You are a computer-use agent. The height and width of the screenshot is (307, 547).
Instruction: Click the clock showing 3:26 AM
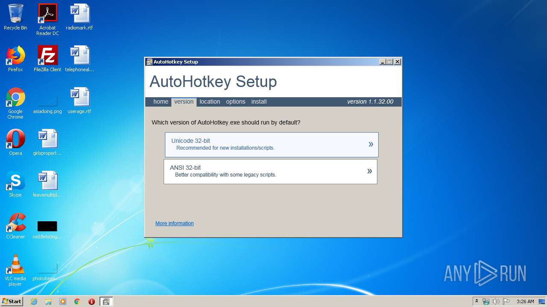tap(525, 301)
